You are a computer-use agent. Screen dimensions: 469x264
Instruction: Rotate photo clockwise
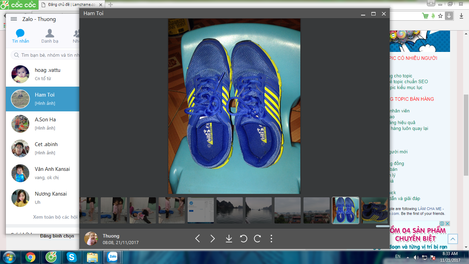[257, 239]
